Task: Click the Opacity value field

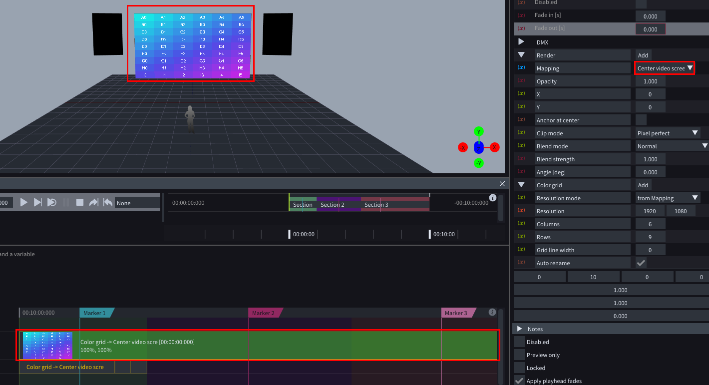Action: tap(650, 81)
